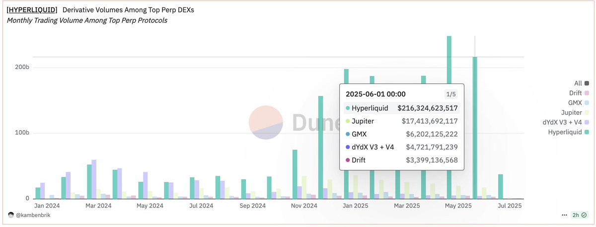Click the Jul 2025 Hyperliquid bar

501,187
